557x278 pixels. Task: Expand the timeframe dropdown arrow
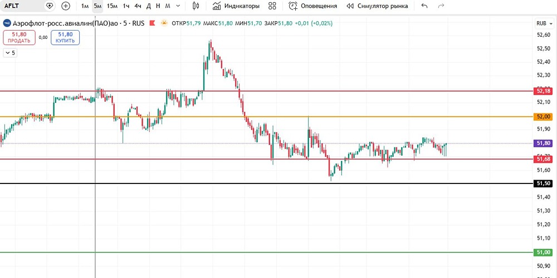point(178,6)
